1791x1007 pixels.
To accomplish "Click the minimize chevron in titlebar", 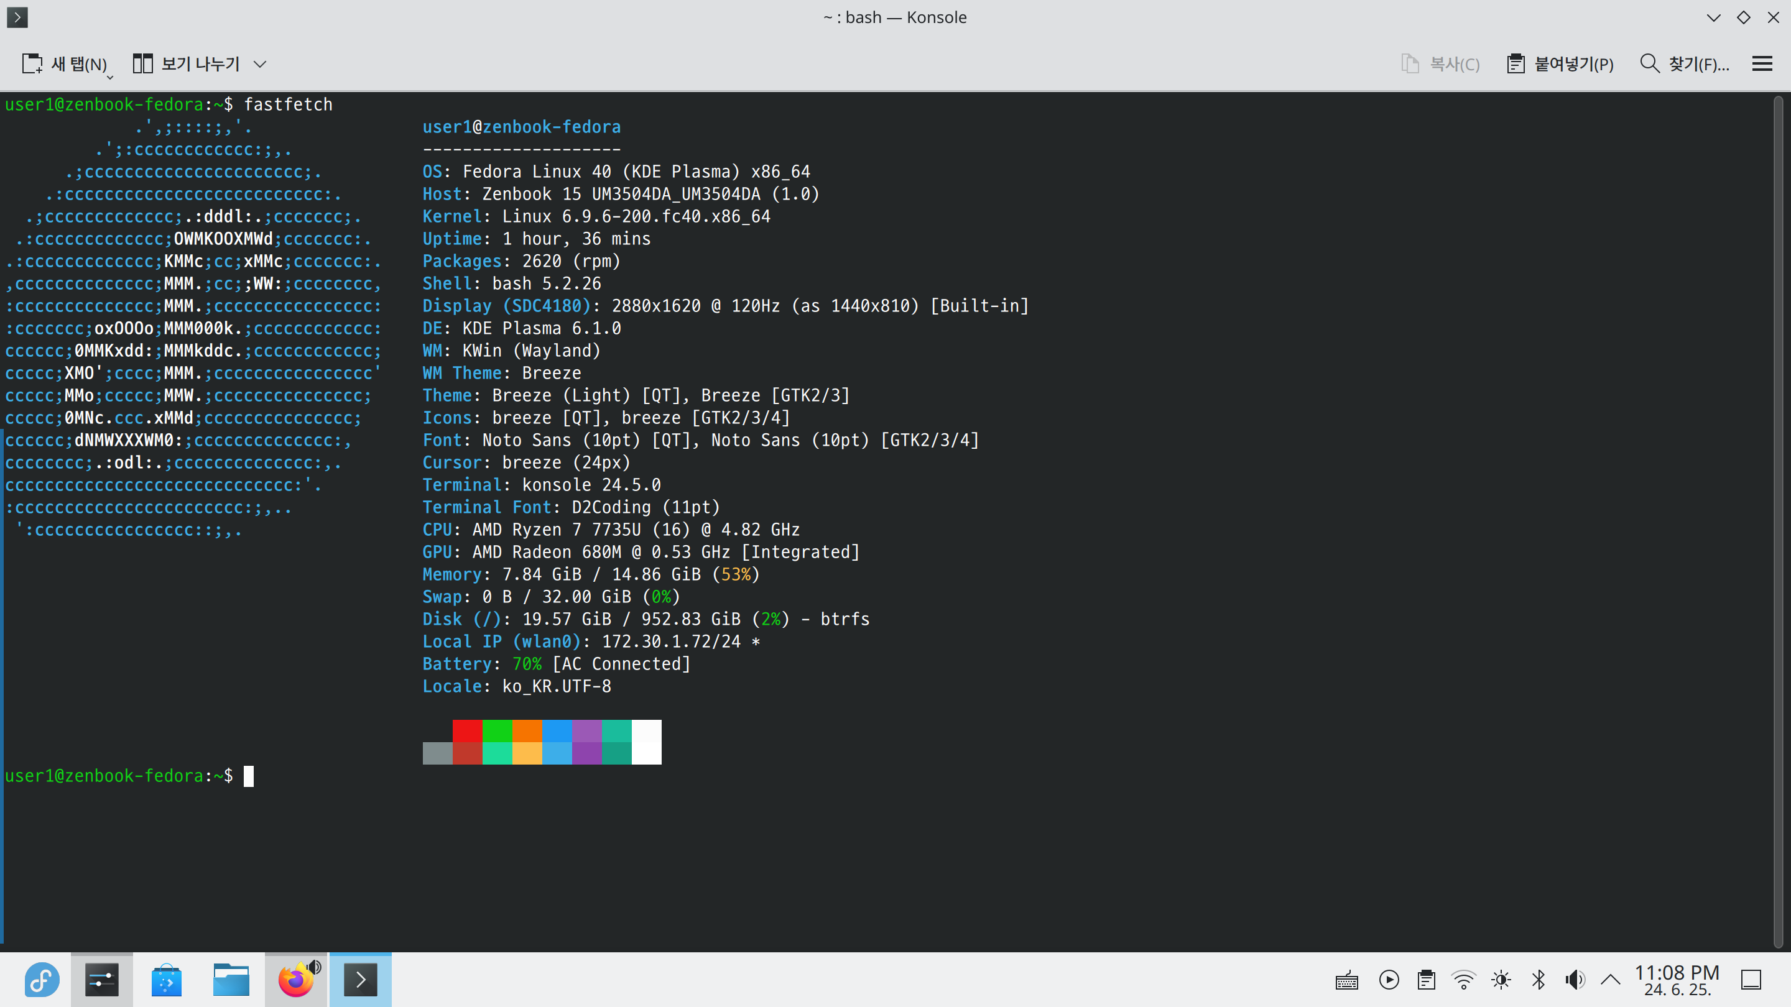I will click(x=1713, y=17).
